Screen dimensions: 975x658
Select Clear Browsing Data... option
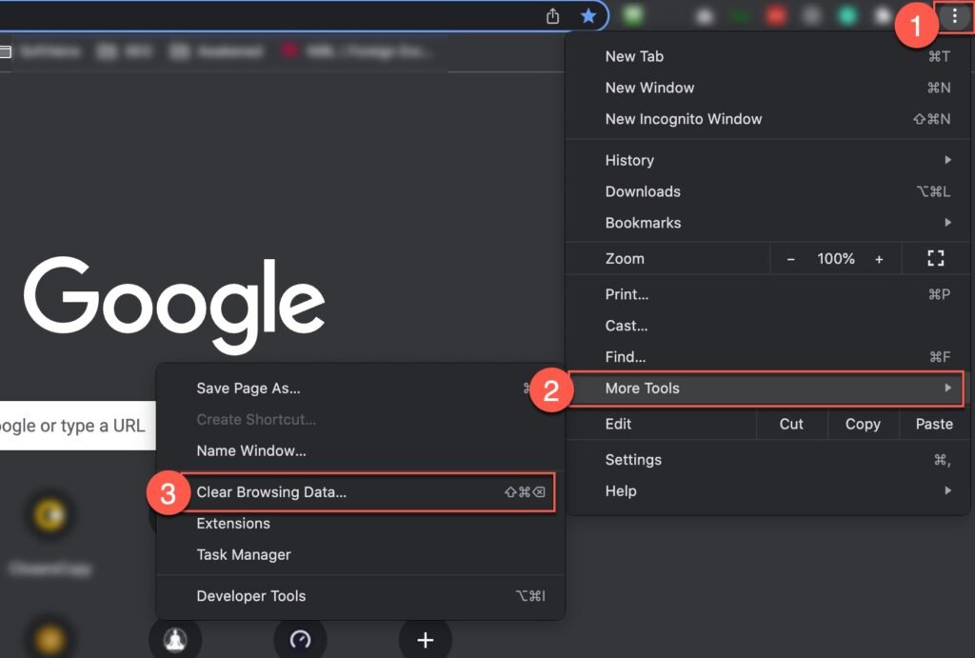pyautogui.click(x=361, y=492)
